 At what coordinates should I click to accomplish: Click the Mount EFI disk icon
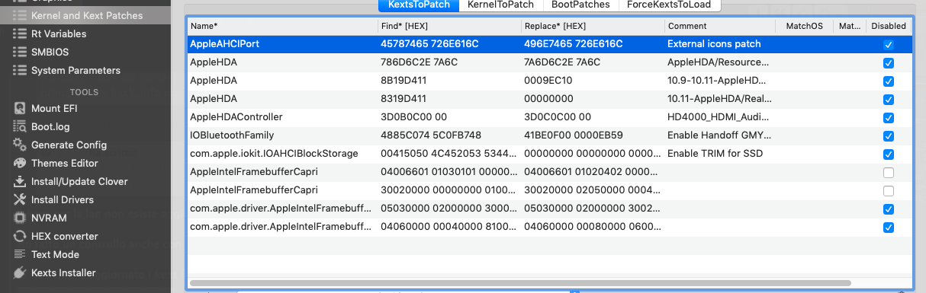pos(19,108)
